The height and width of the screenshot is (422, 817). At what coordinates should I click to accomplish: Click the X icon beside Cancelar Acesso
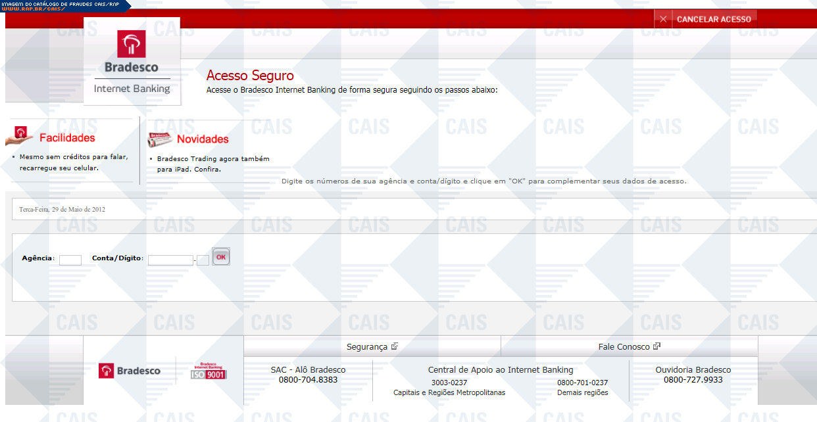663,19
